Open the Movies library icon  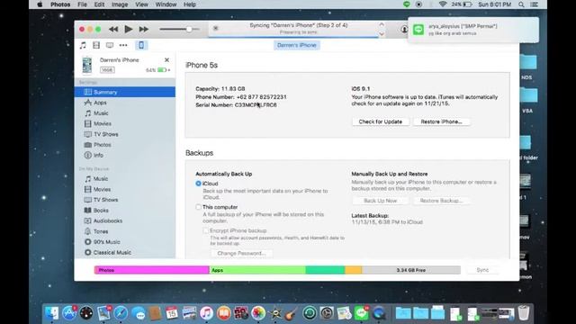click(96, 45)
